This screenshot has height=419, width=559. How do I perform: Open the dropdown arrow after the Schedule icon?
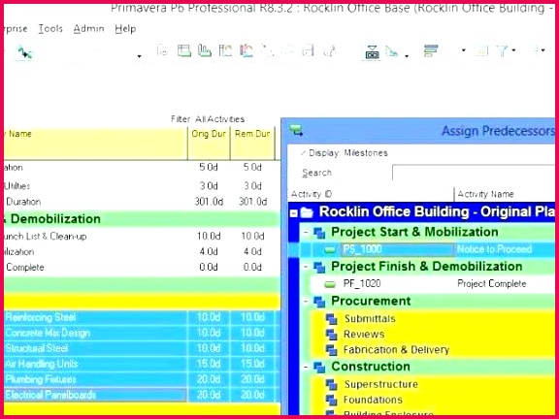tap(140, 56)
